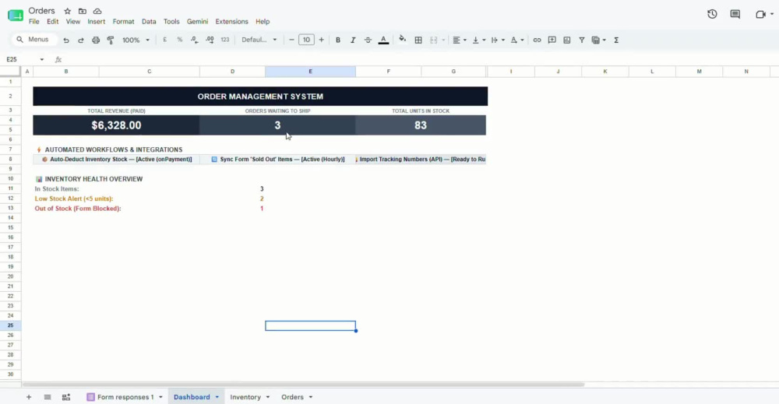779x404 pixels.
Task: Switch to Inventory sheet tab
Action: coord(245,397)
